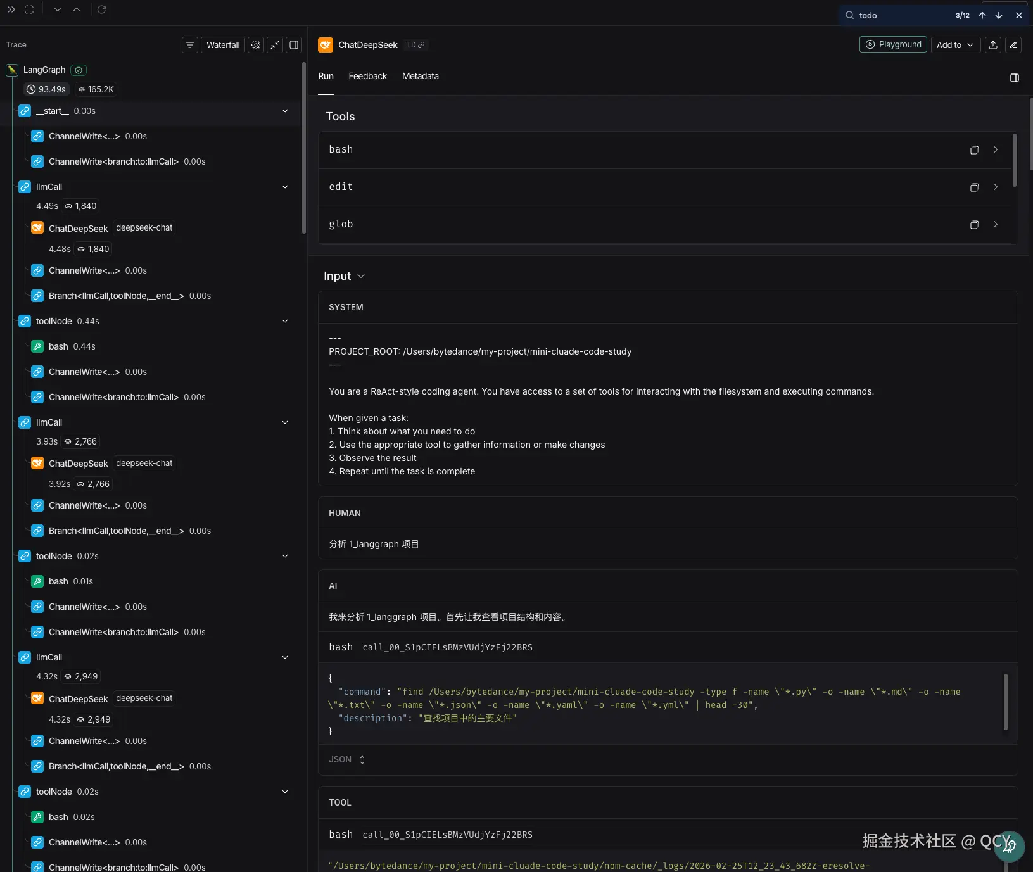This screenshot has width=1033, height=872.
Task: Click the edit pencil icon
Action: [1013, 45]
